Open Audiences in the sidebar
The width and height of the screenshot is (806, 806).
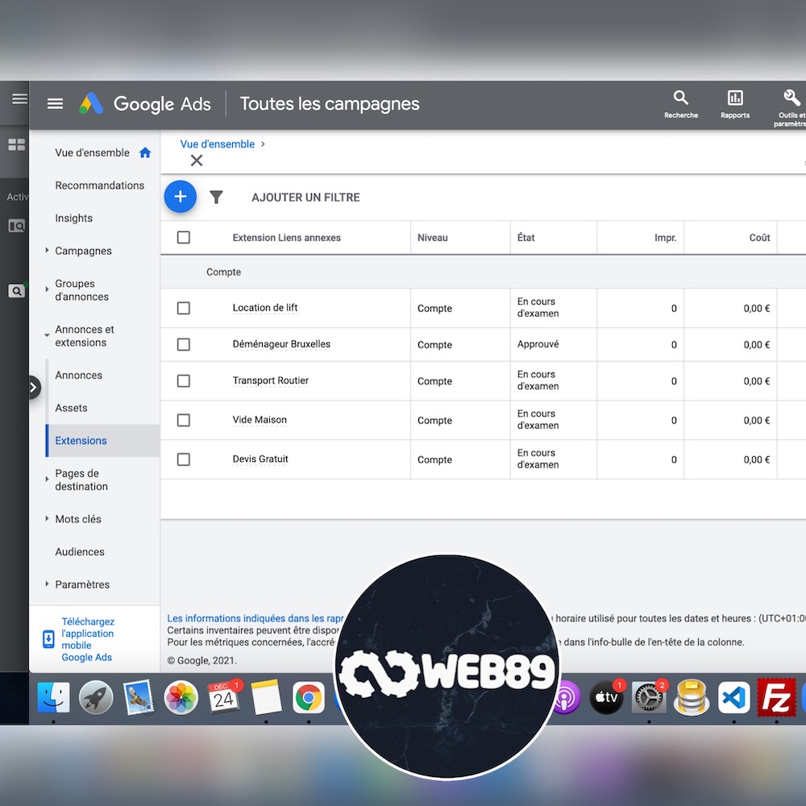[80, 552]
